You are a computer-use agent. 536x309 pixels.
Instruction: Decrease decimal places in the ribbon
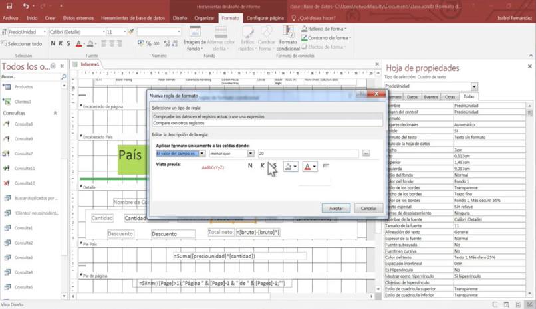pyautogui.click(x=175, y=43)
